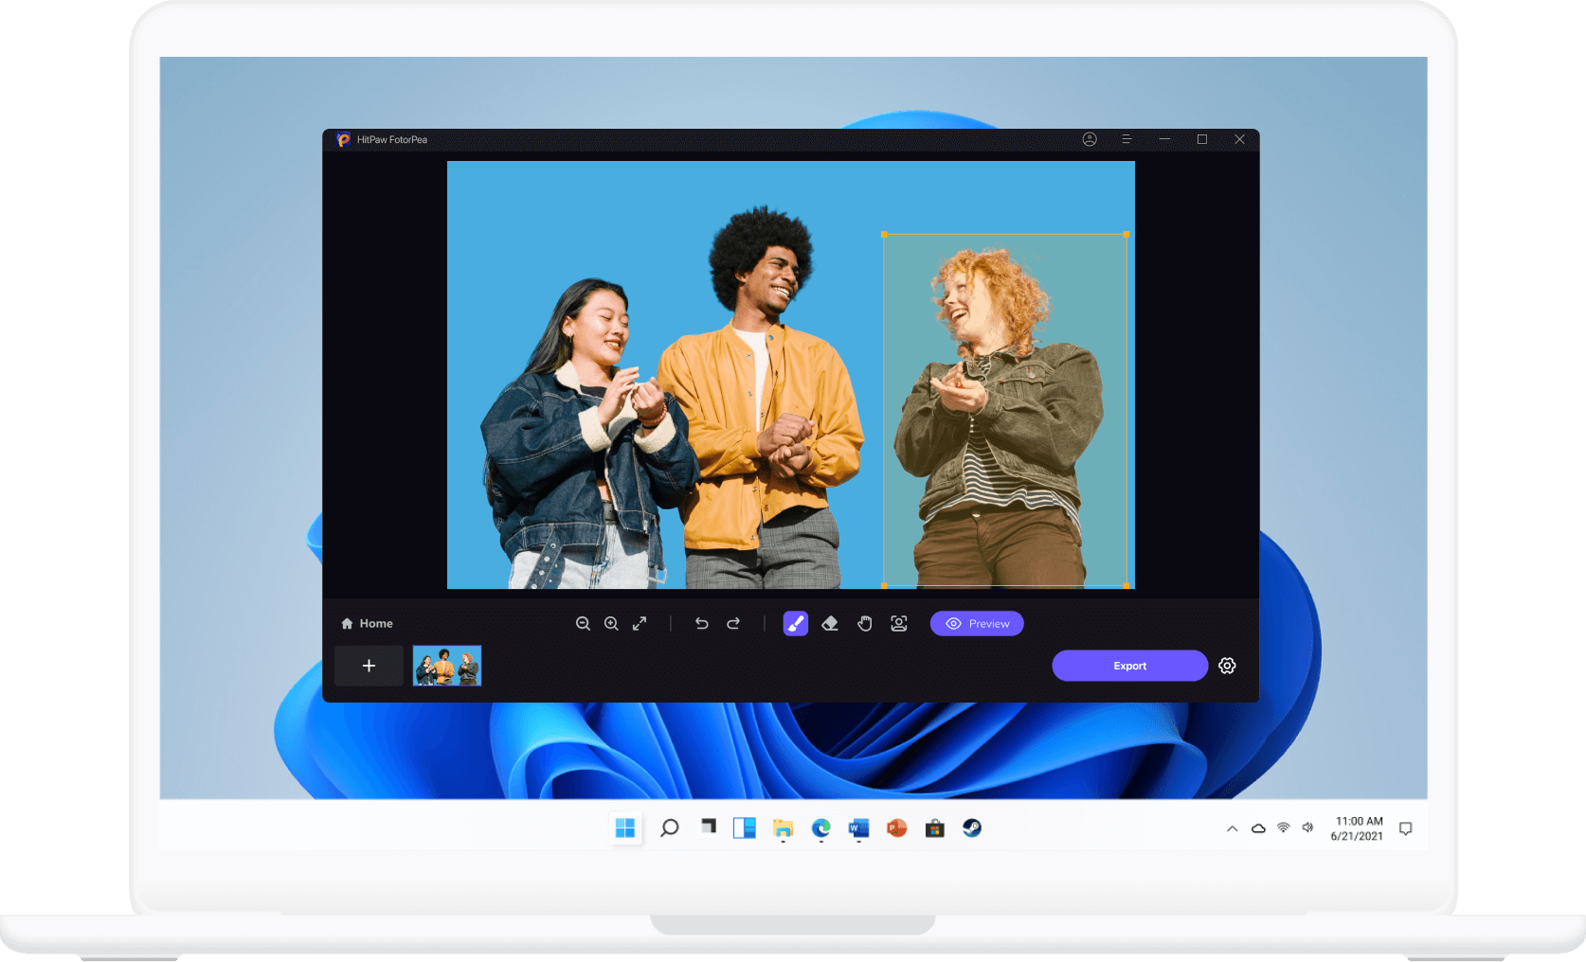The image size is (1586, 962).
Task: Zoom out of the canvas
Action: point(583,623)
